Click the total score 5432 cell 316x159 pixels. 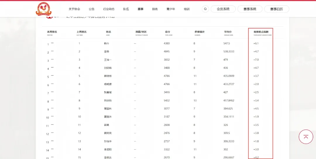pyautogui.click(x=167, y=101)
